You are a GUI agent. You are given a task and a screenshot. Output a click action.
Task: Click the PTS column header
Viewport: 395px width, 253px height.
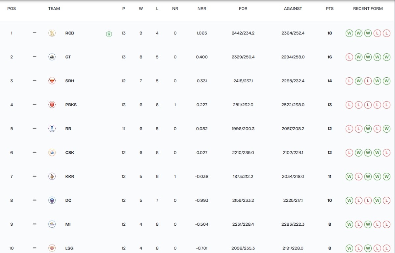pyautogui.click(x=329, y=9)
